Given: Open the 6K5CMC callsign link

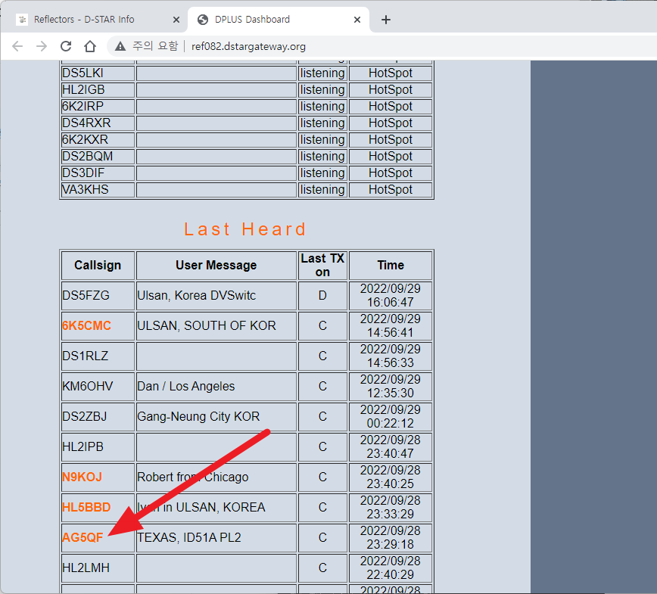Looking at the screenshot, I should pyautogui.click(x=86, y=326).
